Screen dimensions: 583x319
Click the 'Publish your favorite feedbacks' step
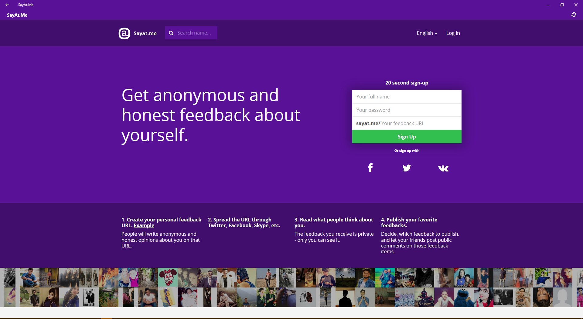click(x=409, y=222)
